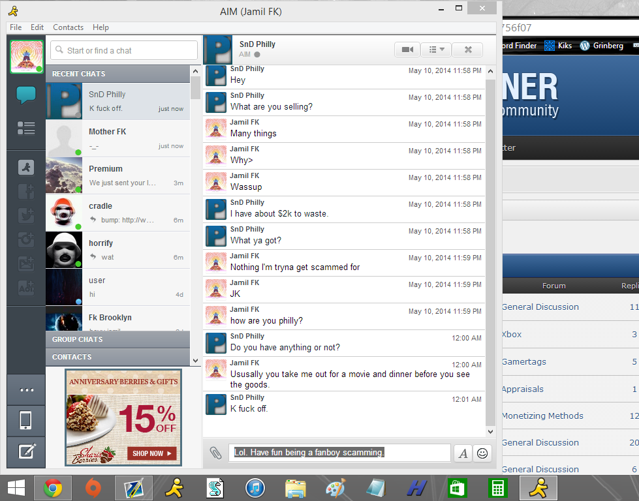Open Paint palette icon on the taskbar

[335, 488]
